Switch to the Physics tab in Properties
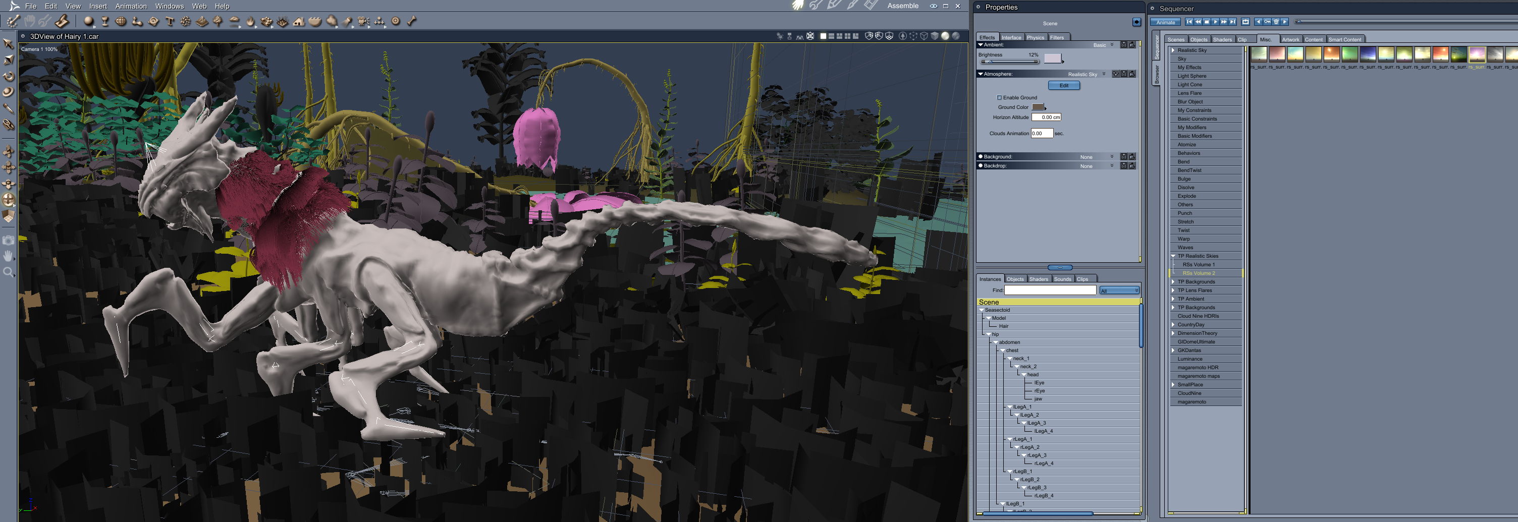 tap(1035, 37)
